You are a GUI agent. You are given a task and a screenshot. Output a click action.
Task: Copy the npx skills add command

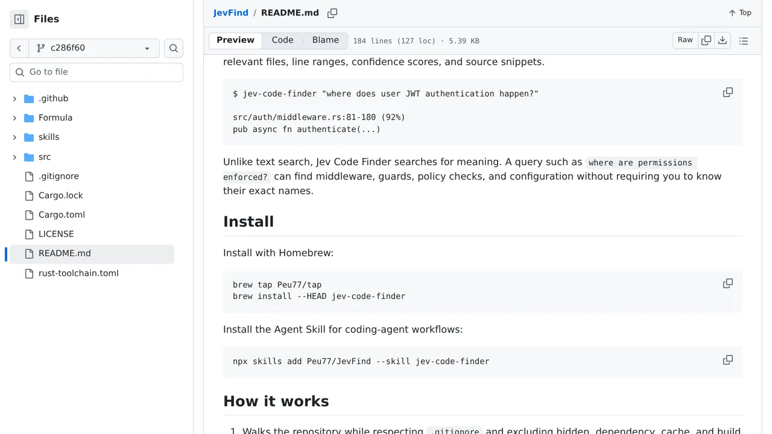click(728, 360)
